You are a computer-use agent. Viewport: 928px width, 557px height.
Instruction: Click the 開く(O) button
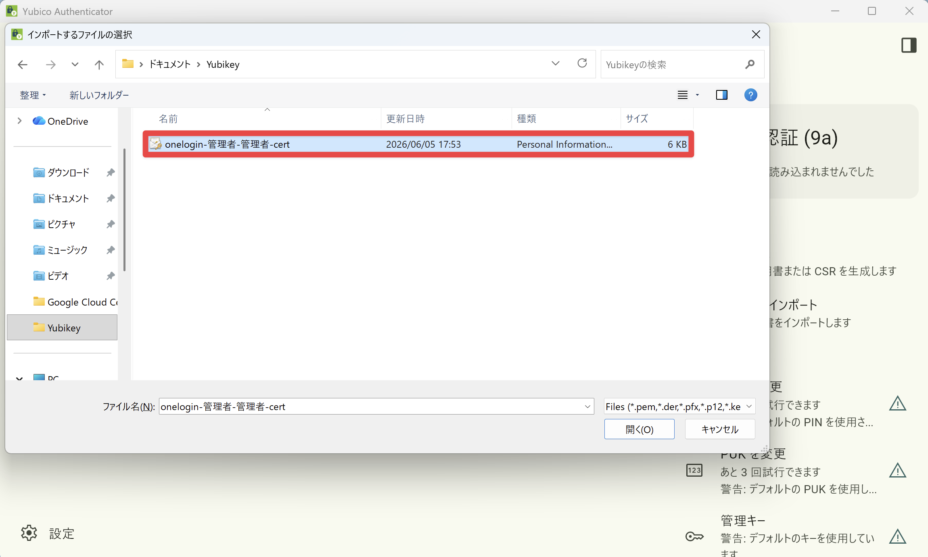click(639, 429)
